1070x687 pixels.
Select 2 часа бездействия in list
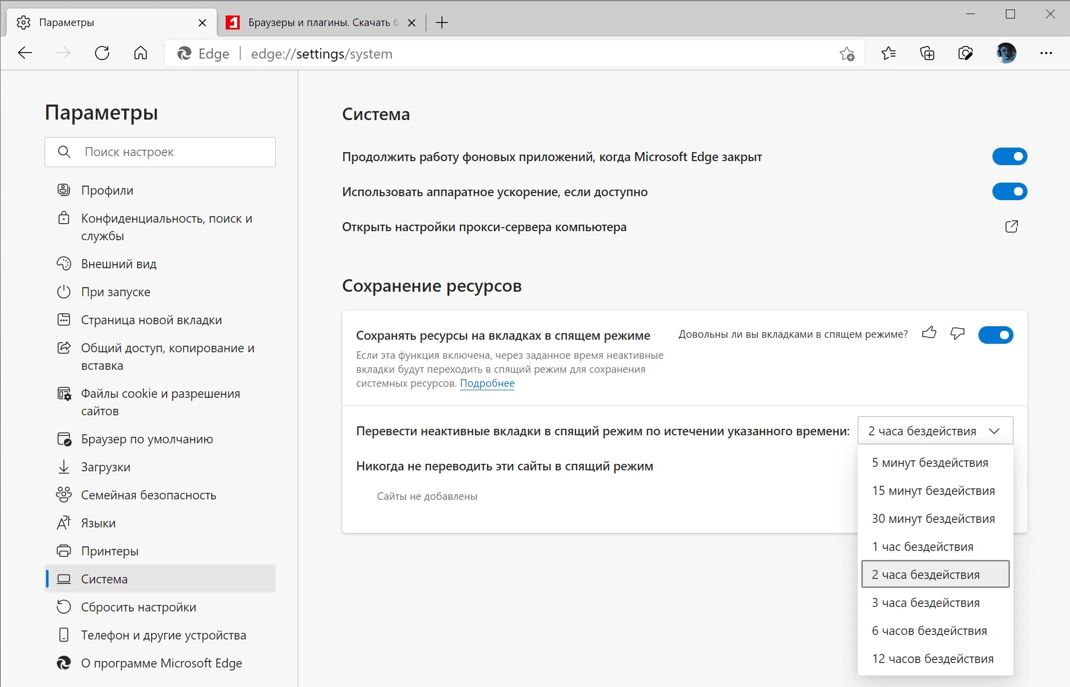click(935, 574)
